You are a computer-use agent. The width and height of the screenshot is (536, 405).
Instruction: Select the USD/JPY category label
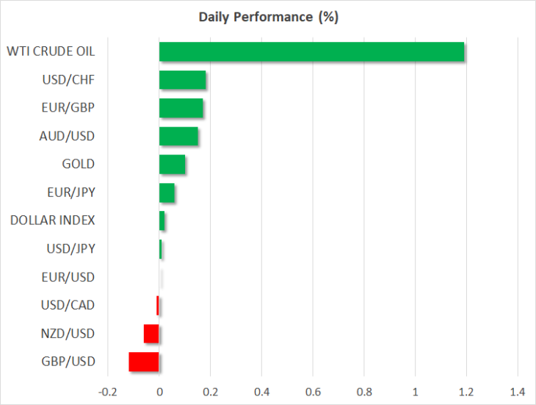point(70,249)
